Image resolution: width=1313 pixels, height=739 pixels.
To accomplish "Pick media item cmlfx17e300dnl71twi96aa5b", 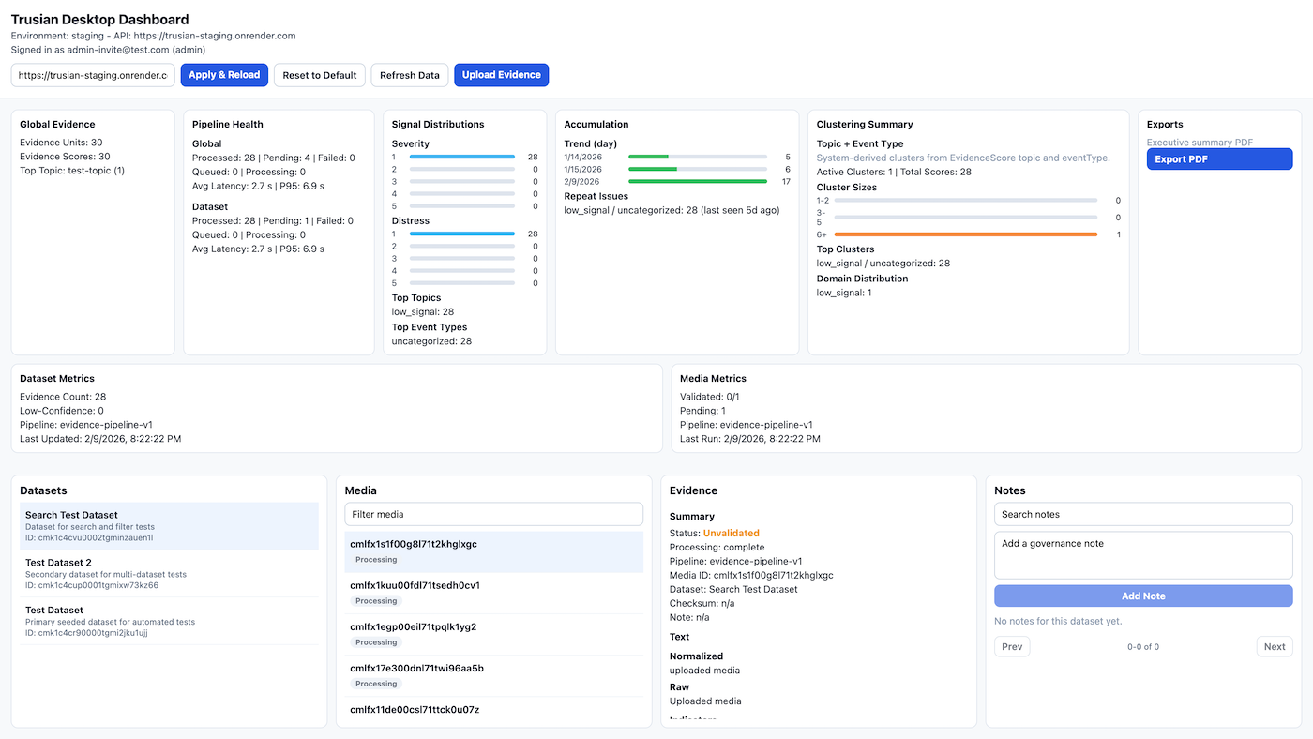I will point(493,675).
